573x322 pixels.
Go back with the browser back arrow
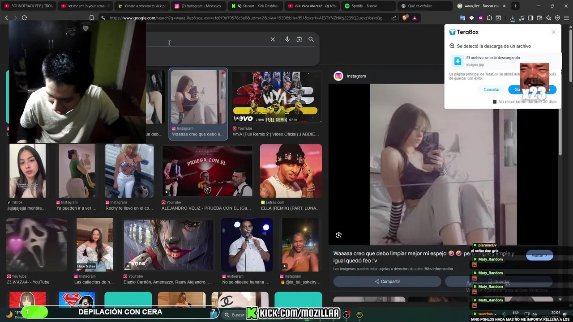[x=7, y=18]
